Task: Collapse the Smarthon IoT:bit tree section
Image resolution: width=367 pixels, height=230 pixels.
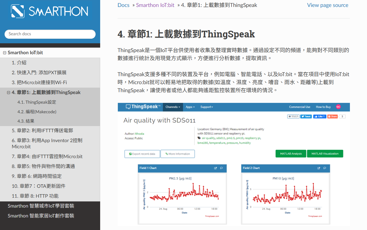Action: [x=5, y=53]
